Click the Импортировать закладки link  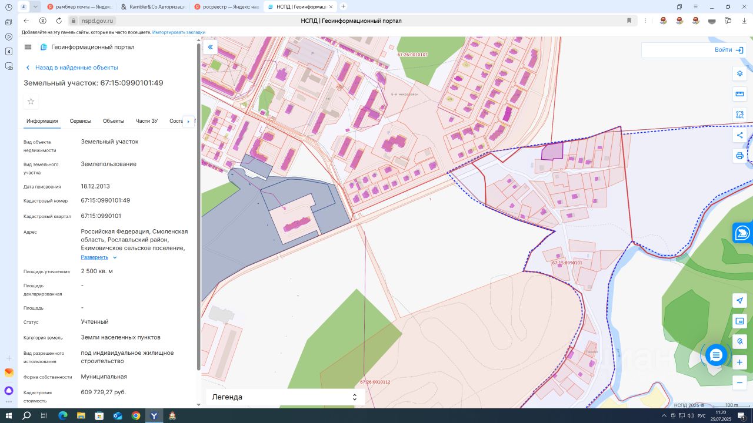(179, 32)
